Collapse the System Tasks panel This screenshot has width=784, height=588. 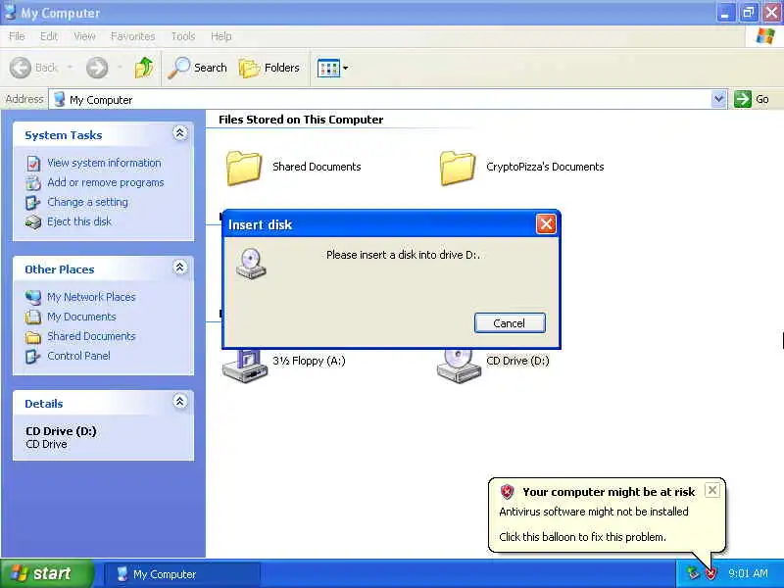180,133
